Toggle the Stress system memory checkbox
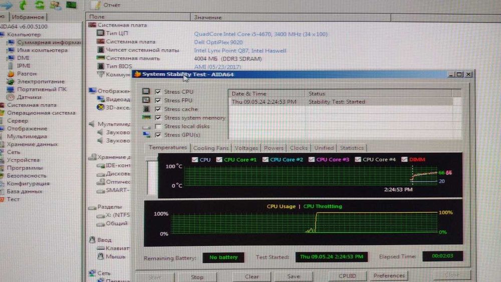This screenshot has width=501, height=282. coord(158,118)
